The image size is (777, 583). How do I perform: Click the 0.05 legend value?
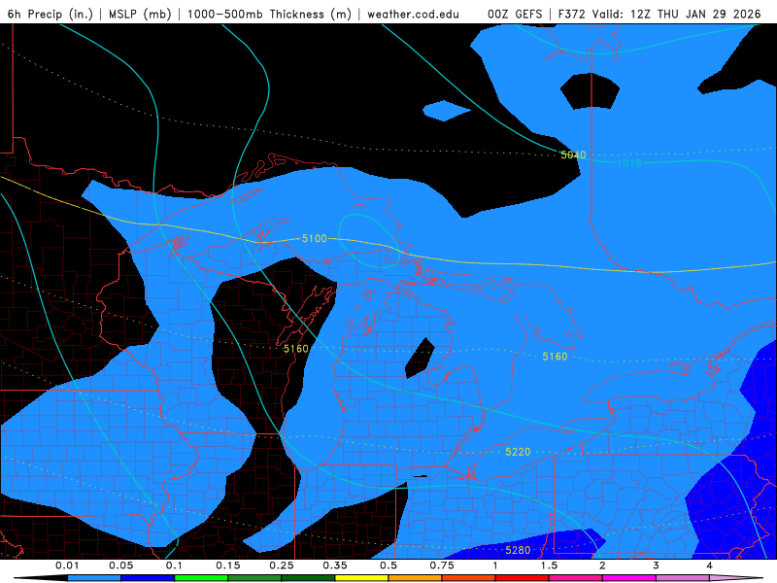point(120,566)
